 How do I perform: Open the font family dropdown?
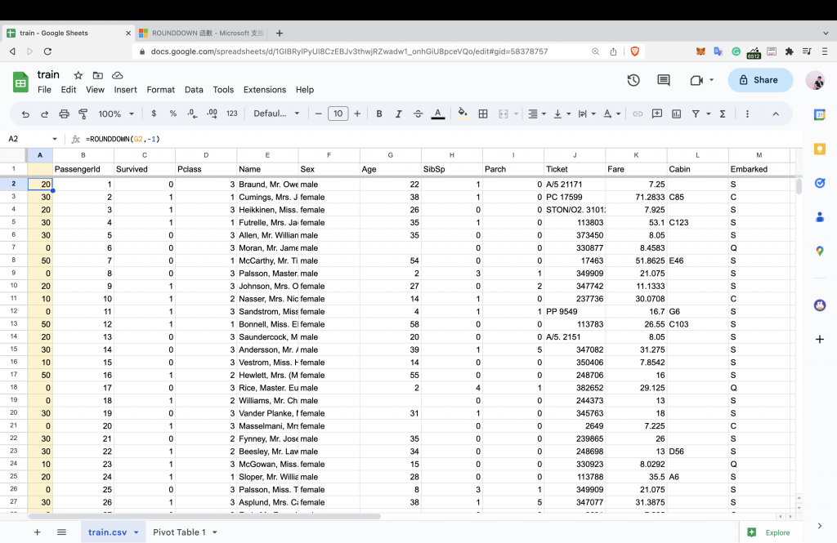pyautogui.click(x=276, y=113)
